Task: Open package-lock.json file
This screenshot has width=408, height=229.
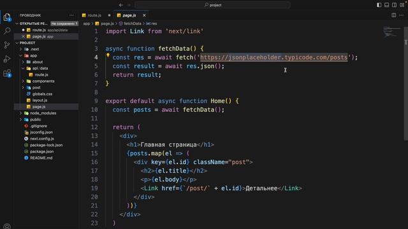Action: click(47, 145)
